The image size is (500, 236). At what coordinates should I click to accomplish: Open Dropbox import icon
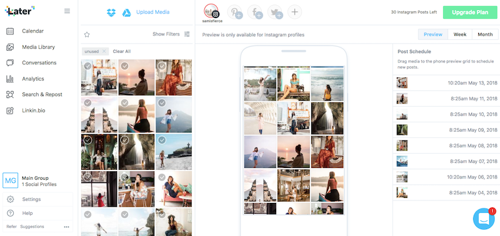click(111, 12)
